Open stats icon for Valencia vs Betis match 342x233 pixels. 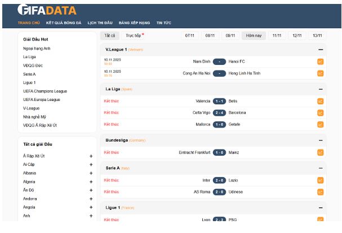320,102
